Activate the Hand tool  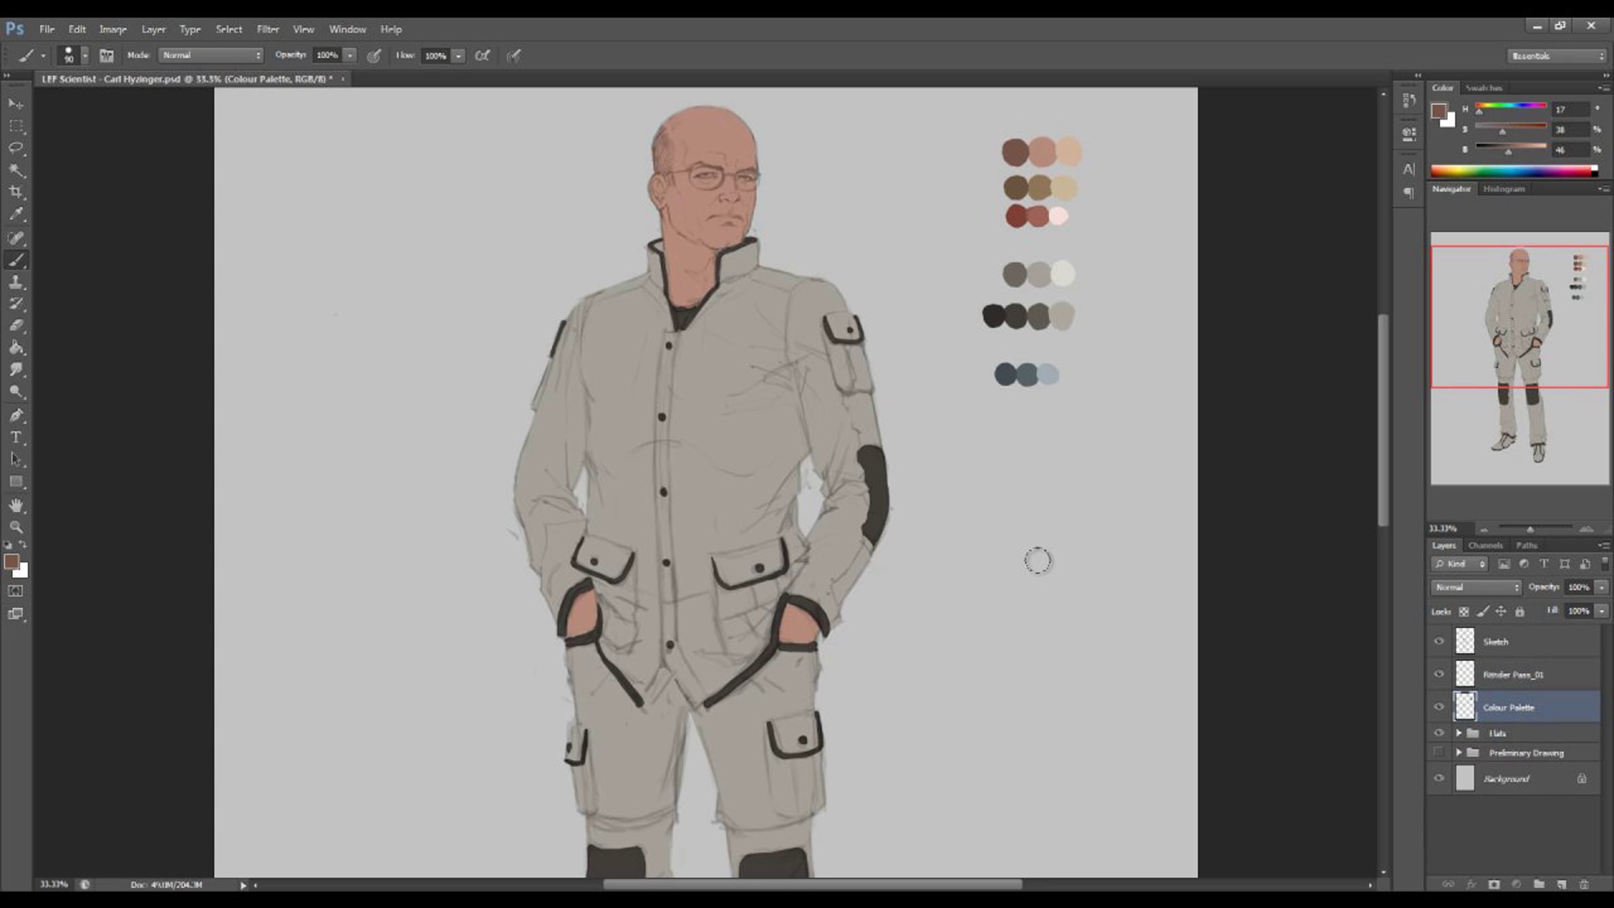tap(16, 504)
